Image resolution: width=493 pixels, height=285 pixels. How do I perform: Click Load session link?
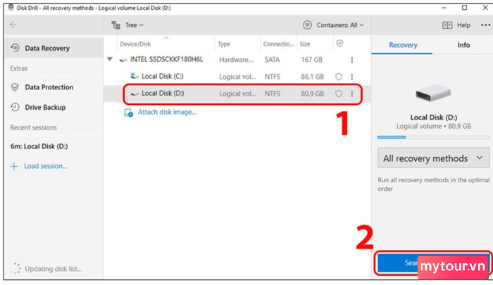45,166
